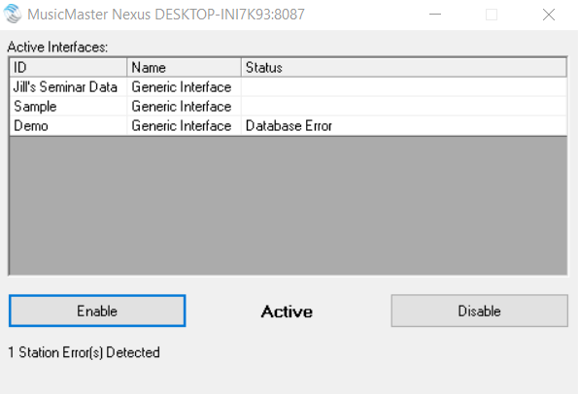This screenshot has height=394, width=578.
Task: Click the MusicMaster Nexus app icon
Action: 13,14
